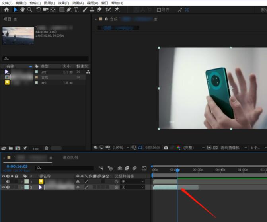The image size is (267, 222).
Task: Click the trash icon in the Project panel
Action: [x=47, y=148]
